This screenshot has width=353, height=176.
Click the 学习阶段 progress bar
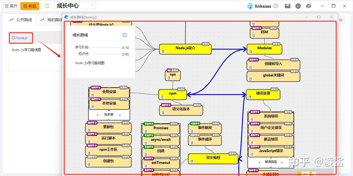[x=106, y=47]
